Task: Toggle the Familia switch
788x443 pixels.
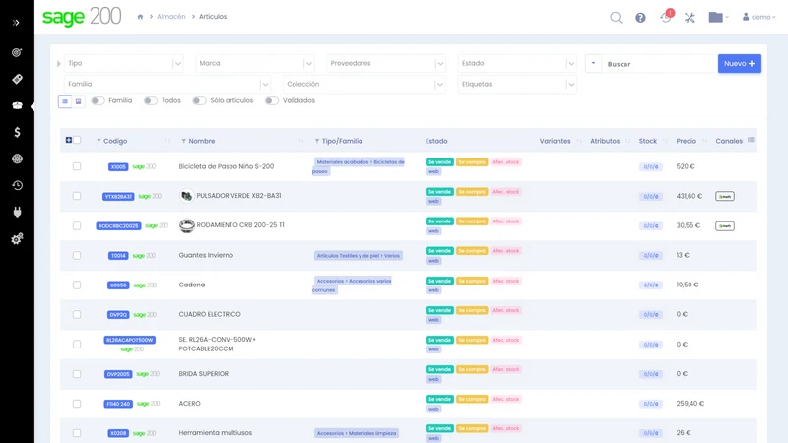Action: (98, 101)
